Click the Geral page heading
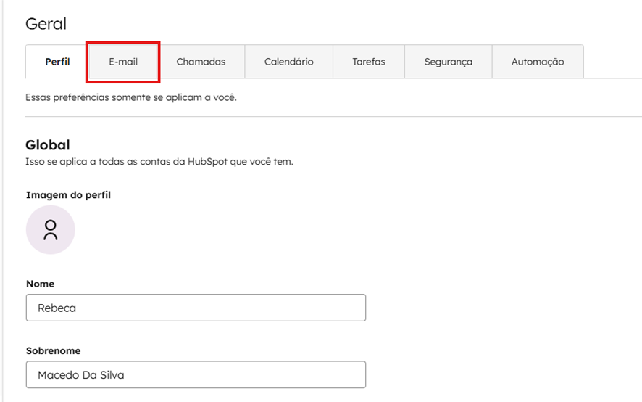The height and width of the screenshot is (402, 642). [x=46, y=24]
